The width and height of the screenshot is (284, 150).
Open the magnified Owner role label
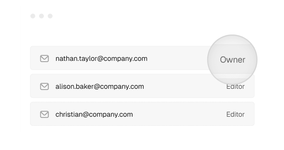coord(233,60)
